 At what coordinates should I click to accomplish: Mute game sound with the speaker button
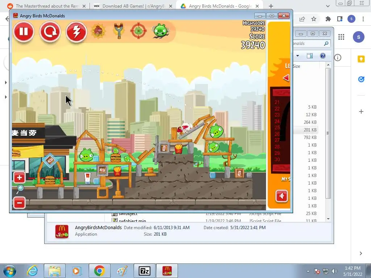click(x=282, y=196)
